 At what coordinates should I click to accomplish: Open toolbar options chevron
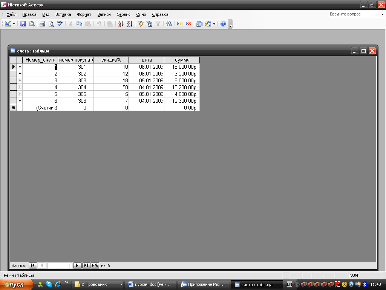pyautogui.click(x=230, y=24)
